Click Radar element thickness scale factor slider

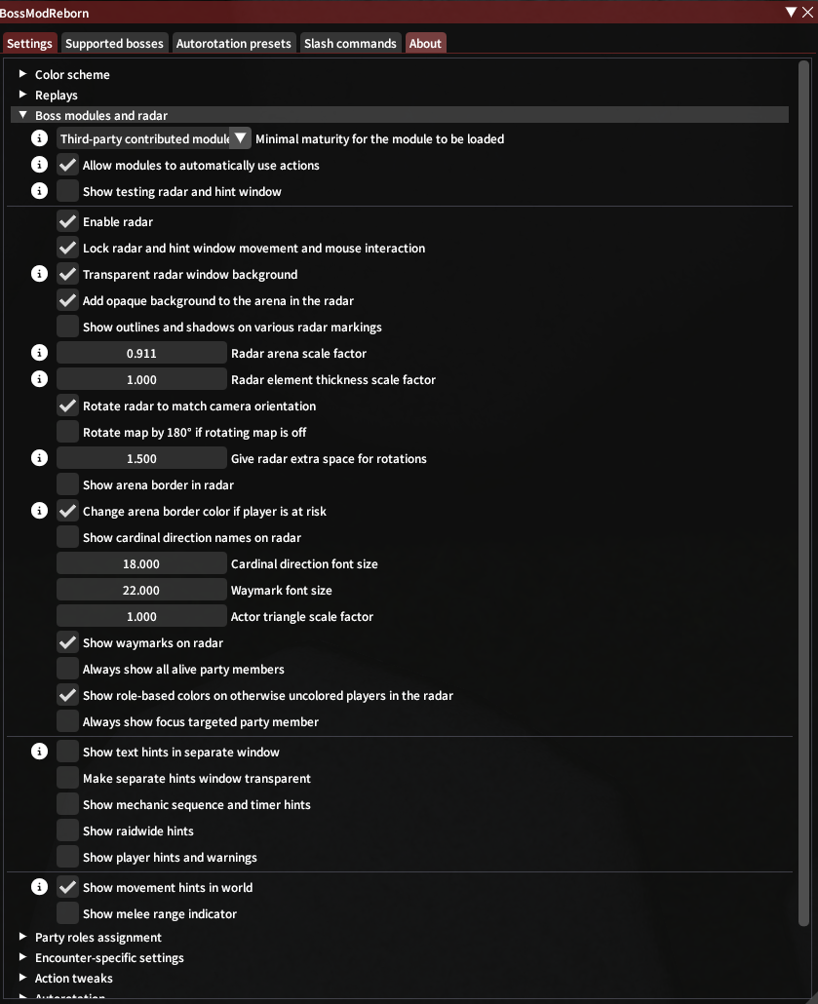click(141, 379)
